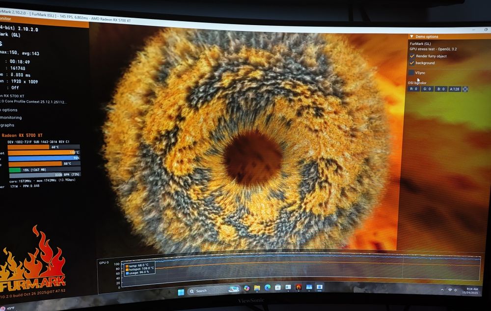The image size is (491, 311).
Task: Click the 'options' section in left panel
Action: pyautogui.click(x=9, y=110)
